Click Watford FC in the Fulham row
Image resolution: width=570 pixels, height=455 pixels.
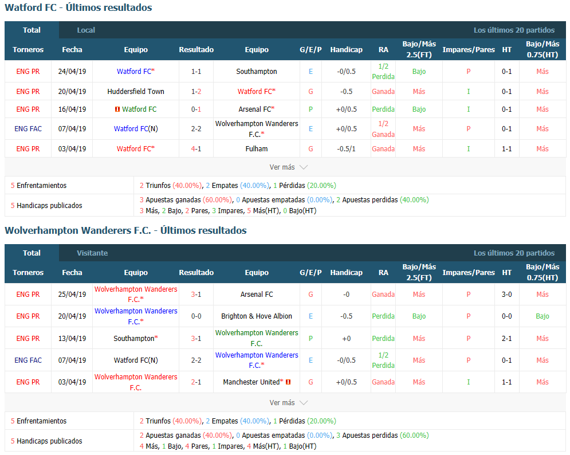point(134,149)
